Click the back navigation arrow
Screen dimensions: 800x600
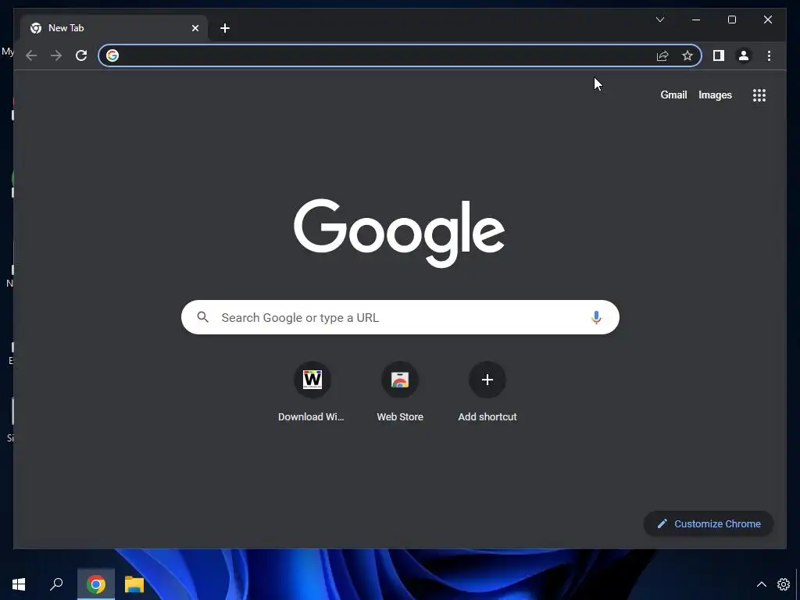[x=31, y=55]
